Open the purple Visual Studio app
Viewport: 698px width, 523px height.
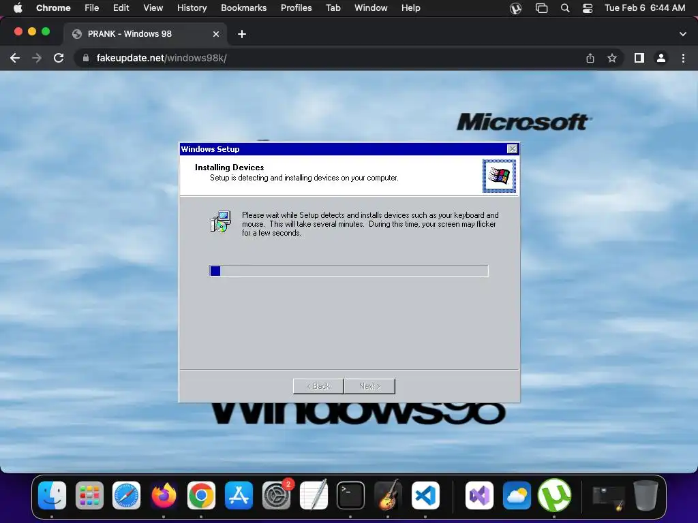[x=479, y=495]
